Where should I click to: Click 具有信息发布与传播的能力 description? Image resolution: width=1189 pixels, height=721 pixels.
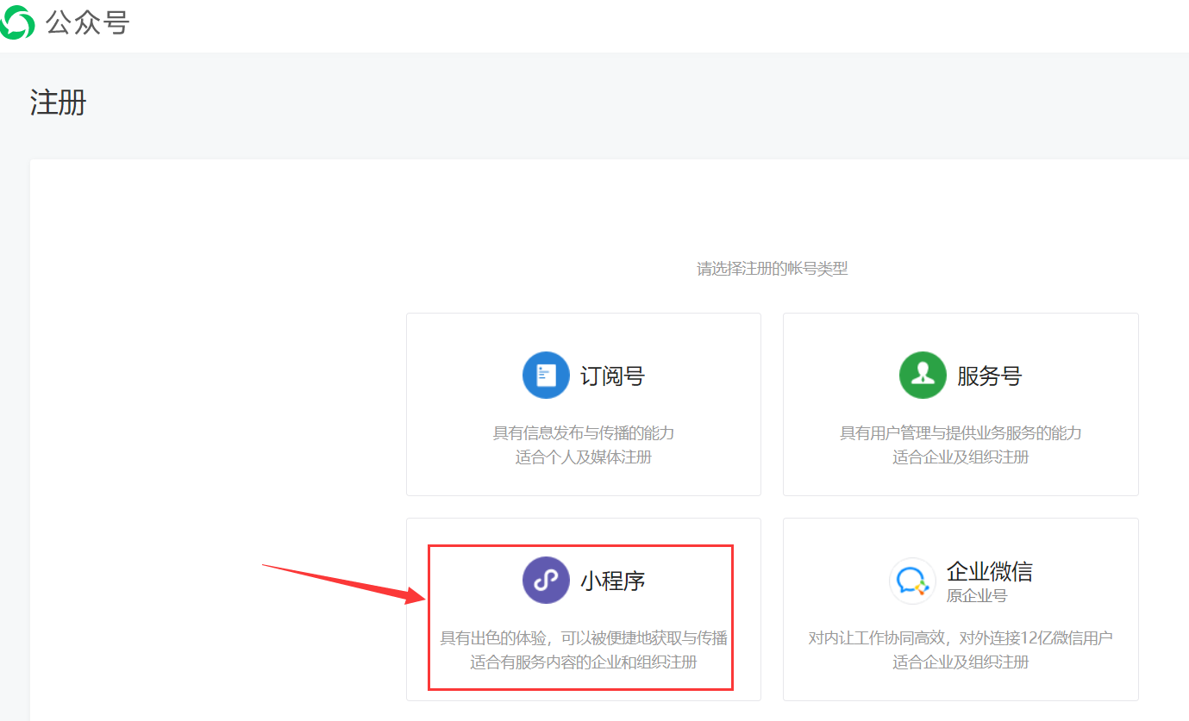584,432
